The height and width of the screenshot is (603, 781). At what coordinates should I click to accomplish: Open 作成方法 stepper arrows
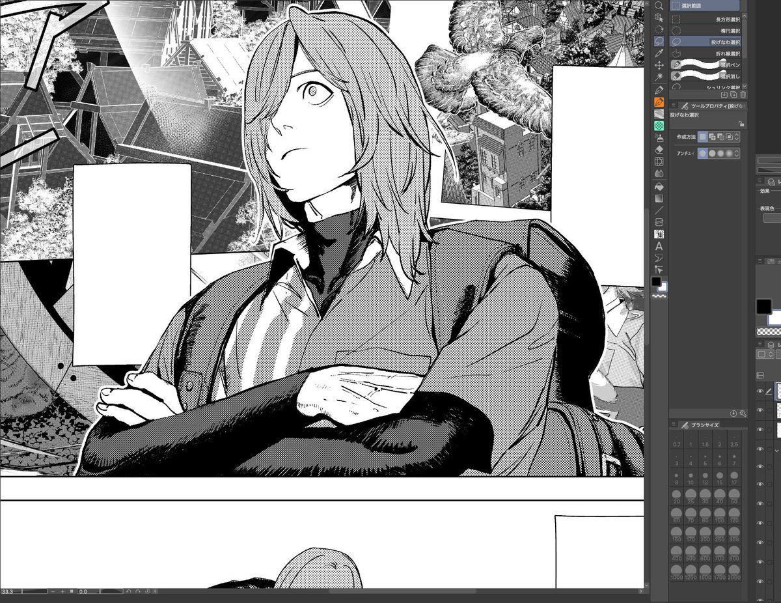click(x=737, y=136)
